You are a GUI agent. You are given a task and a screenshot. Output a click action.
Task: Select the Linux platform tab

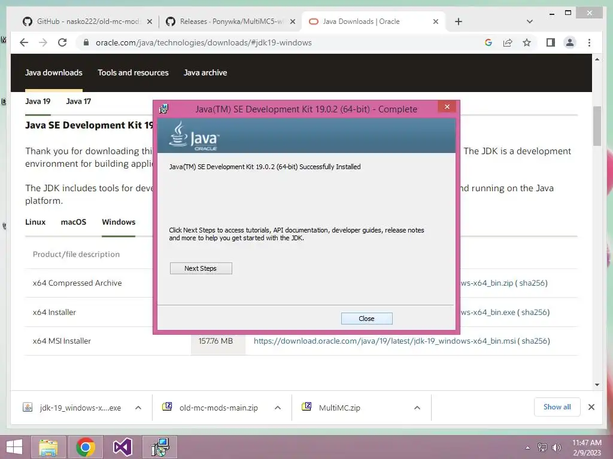coord(35,222)
